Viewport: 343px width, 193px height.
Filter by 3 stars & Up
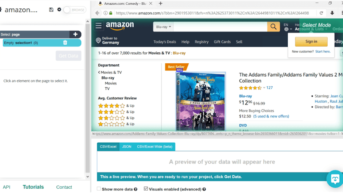pos(116,112)
